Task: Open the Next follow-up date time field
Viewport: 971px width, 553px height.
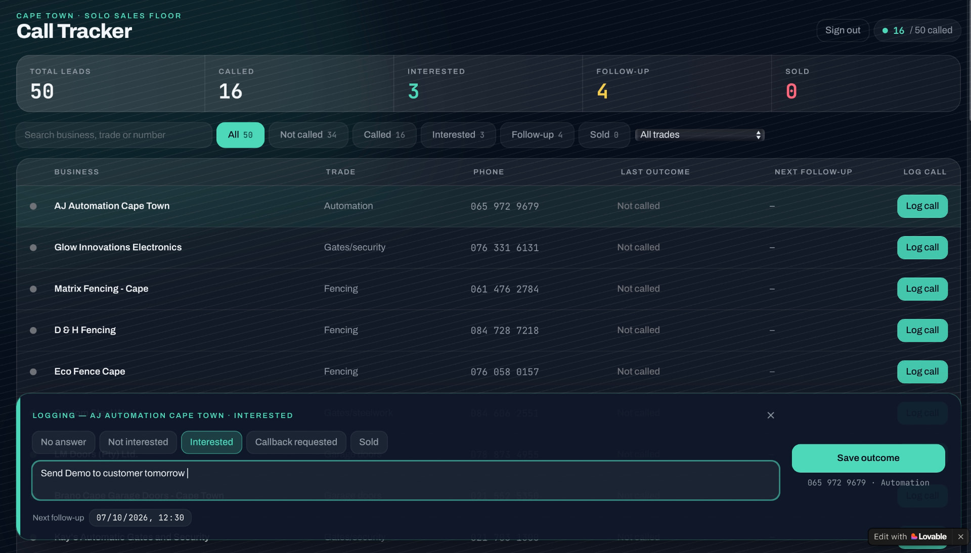Action: click(140, 518)
